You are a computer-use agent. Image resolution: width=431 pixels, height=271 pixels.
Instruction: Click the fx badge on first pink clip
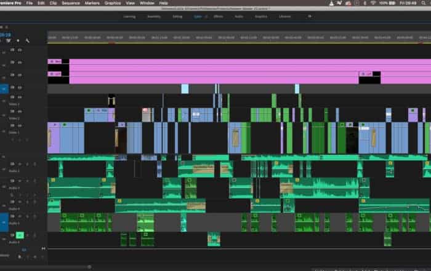[50, 61]
